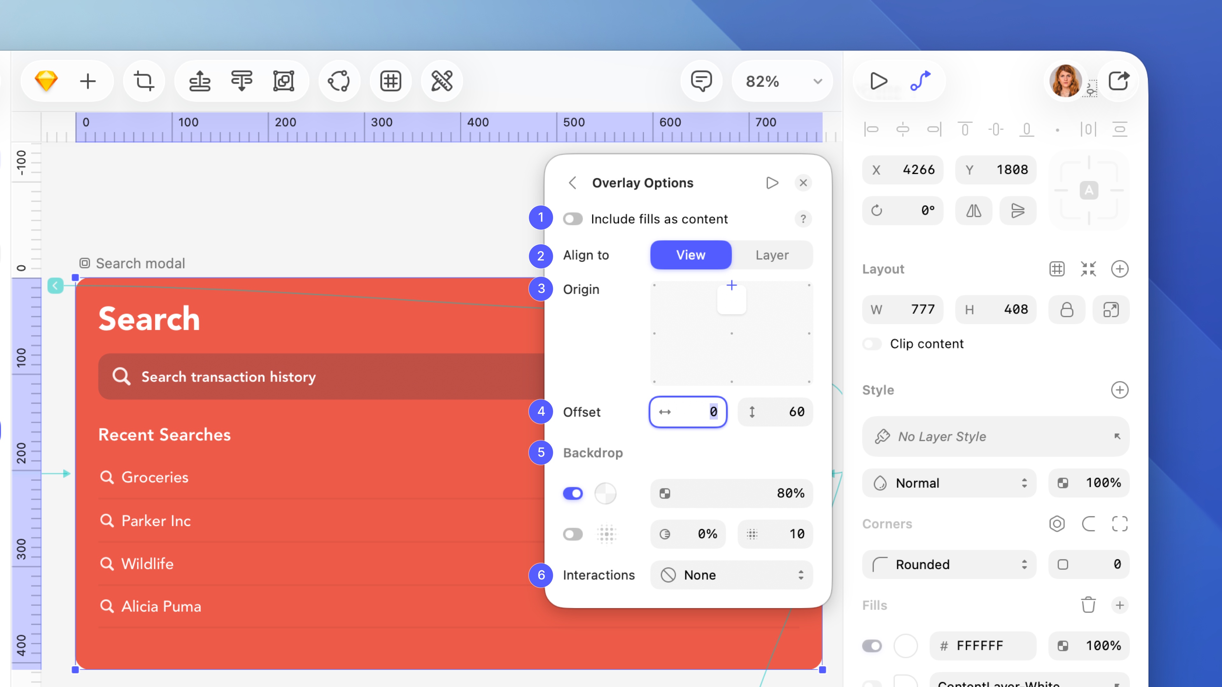Screen dimensions: 1222x687
Task: Click horizontal Offset field
Action: (688, 412)
